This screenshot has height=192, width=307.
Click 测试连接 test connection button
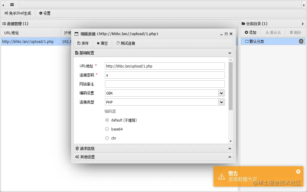click(126, 43)
